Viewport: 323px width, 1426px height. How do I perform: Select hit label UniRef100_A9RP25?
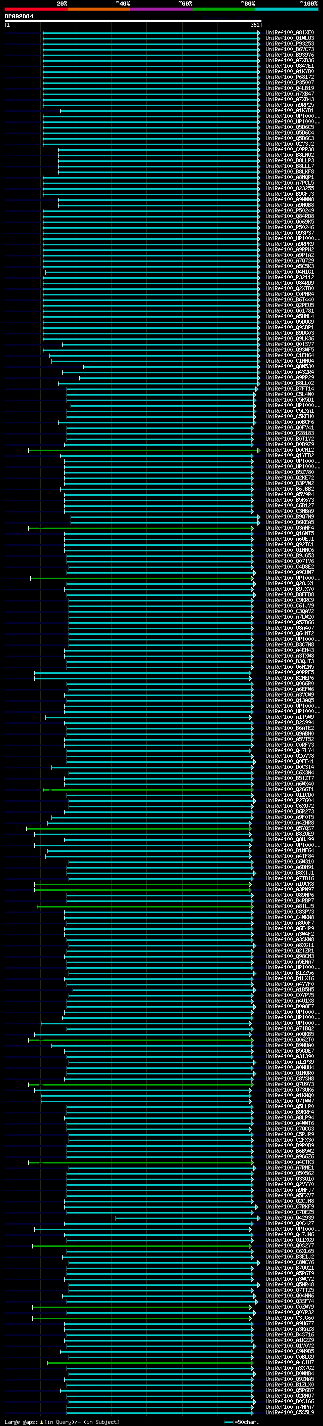point(289,105)
